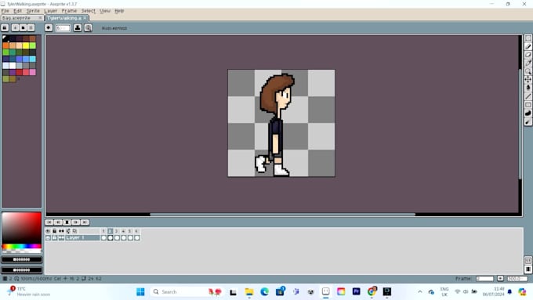Click the hue rainbow slider

pyautogui.click(x=21, y=246)
